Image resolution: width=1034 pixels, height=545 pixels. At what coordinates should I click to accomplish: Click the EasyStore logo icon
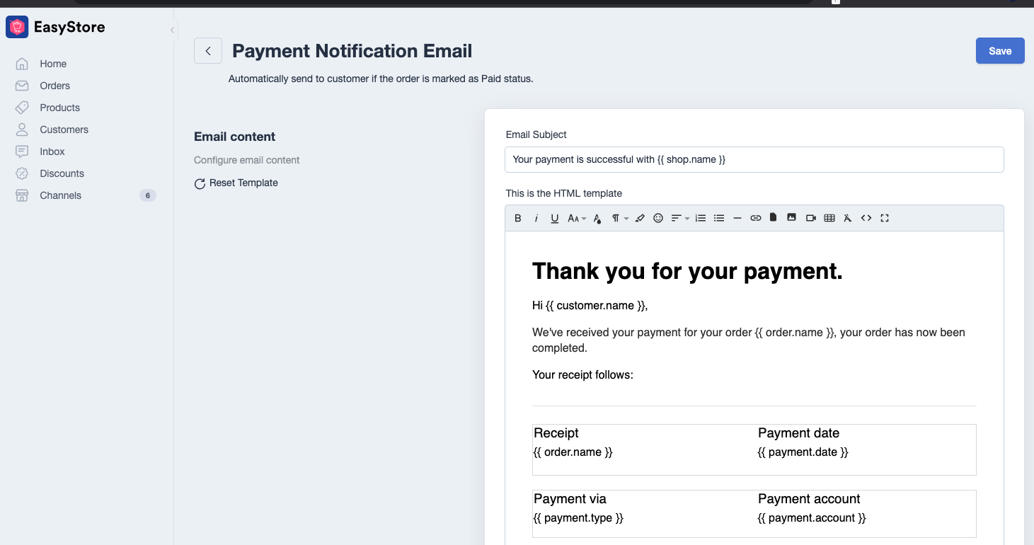tap(17, 28)
